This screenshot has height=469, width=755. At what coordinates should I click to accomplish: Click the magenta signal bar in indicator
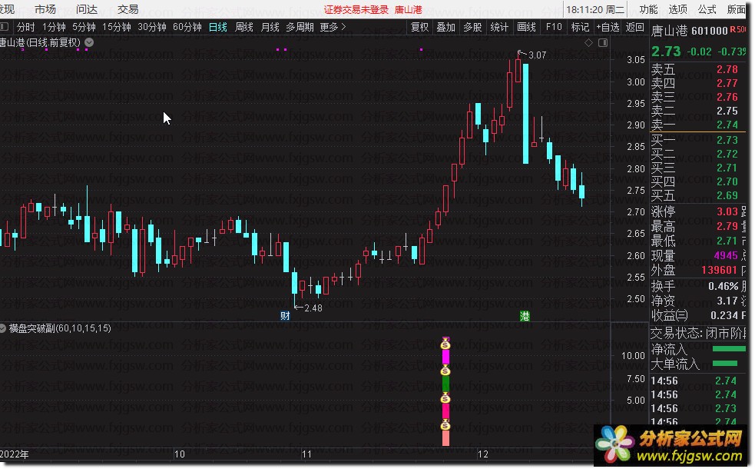(445, 357)
